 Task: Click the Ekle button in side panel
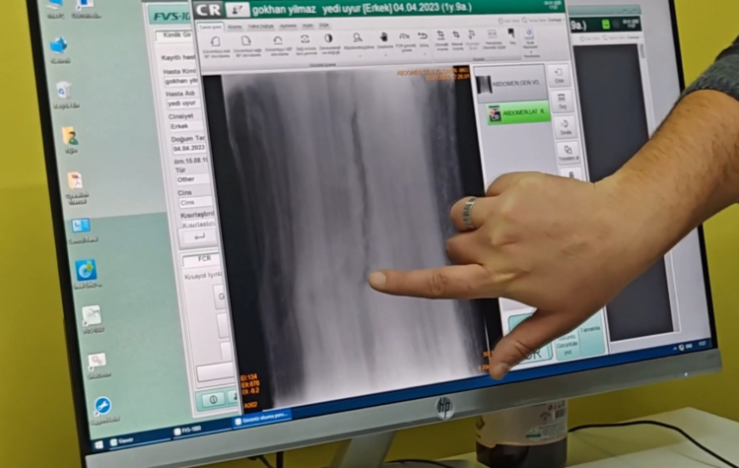(x=560, y=76)
